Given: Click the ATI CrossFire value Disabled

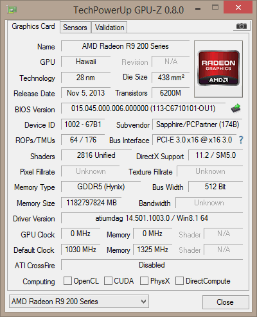Looking at the screenshot, I should point(152,265).
